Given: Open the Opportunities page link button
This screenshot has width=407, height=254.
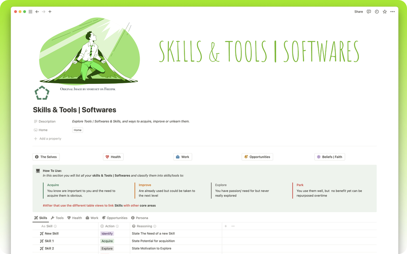Looking at the screenshot, I should tap(257, 157).
